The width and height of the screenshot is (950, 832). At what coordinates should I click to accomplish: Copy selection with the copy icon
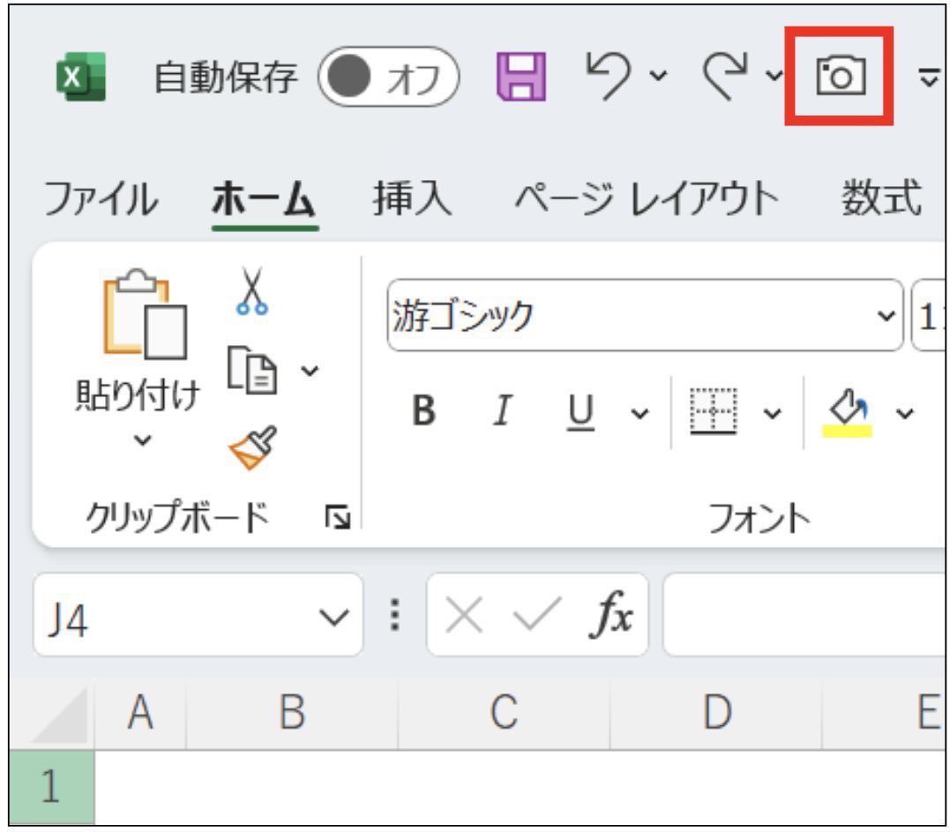(x=252, y=371)
